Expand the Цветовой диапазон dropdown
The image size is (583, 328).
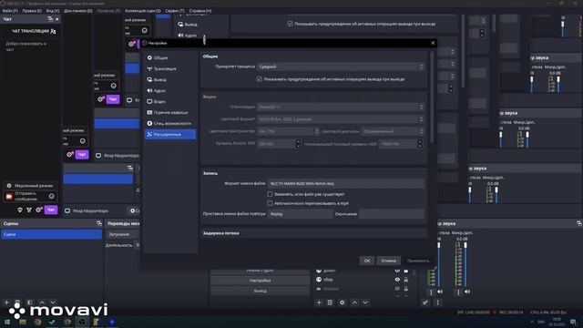[393, 131]
